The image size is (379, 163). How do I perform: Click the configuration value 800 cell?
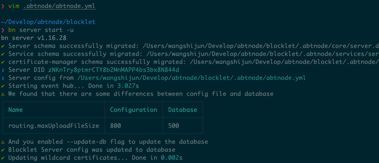[116, 126]
